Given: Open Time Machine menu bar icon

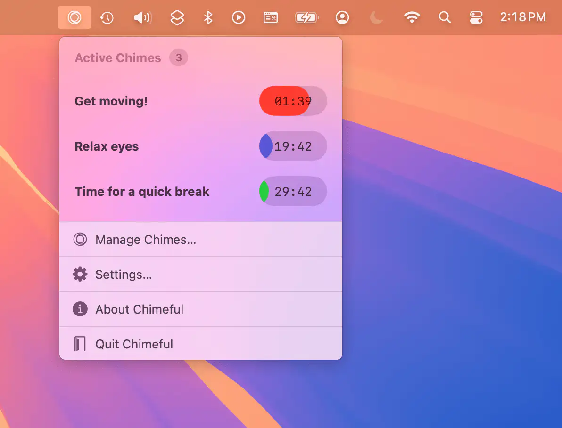Looking at the screenshot, I should coord(107,17).
